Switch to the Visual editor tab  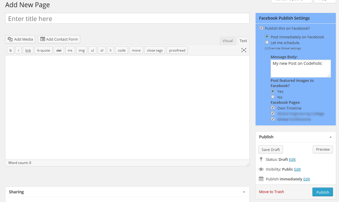[x=228, y=41]
